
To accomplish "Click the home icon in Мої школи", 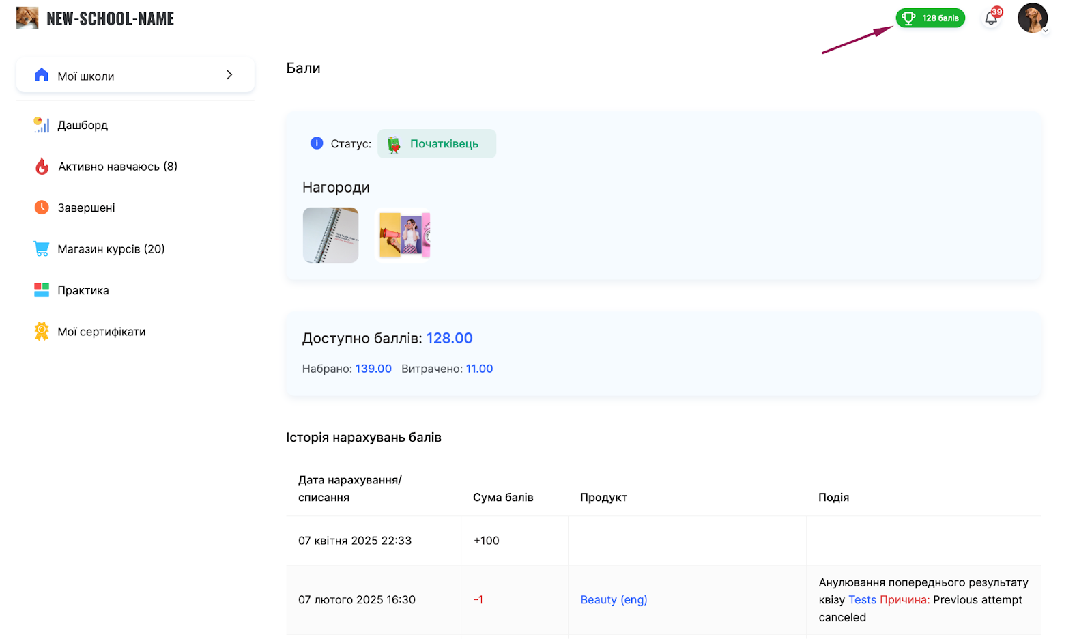I will 42,75.
